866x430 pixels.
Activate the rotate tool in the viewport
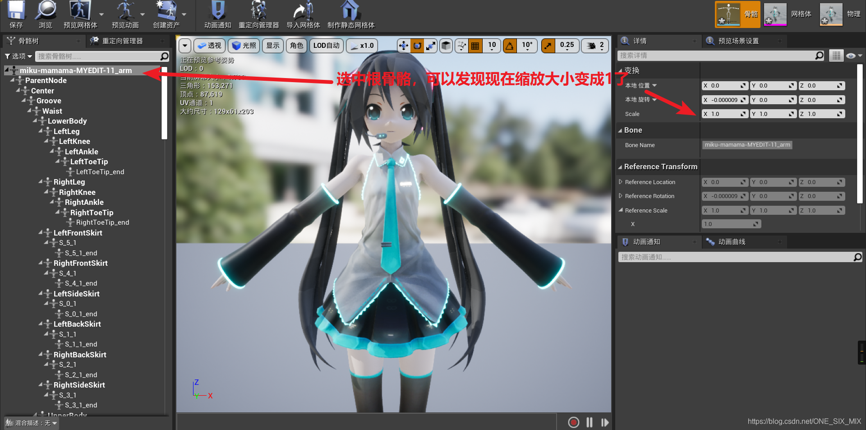point(417,45)
